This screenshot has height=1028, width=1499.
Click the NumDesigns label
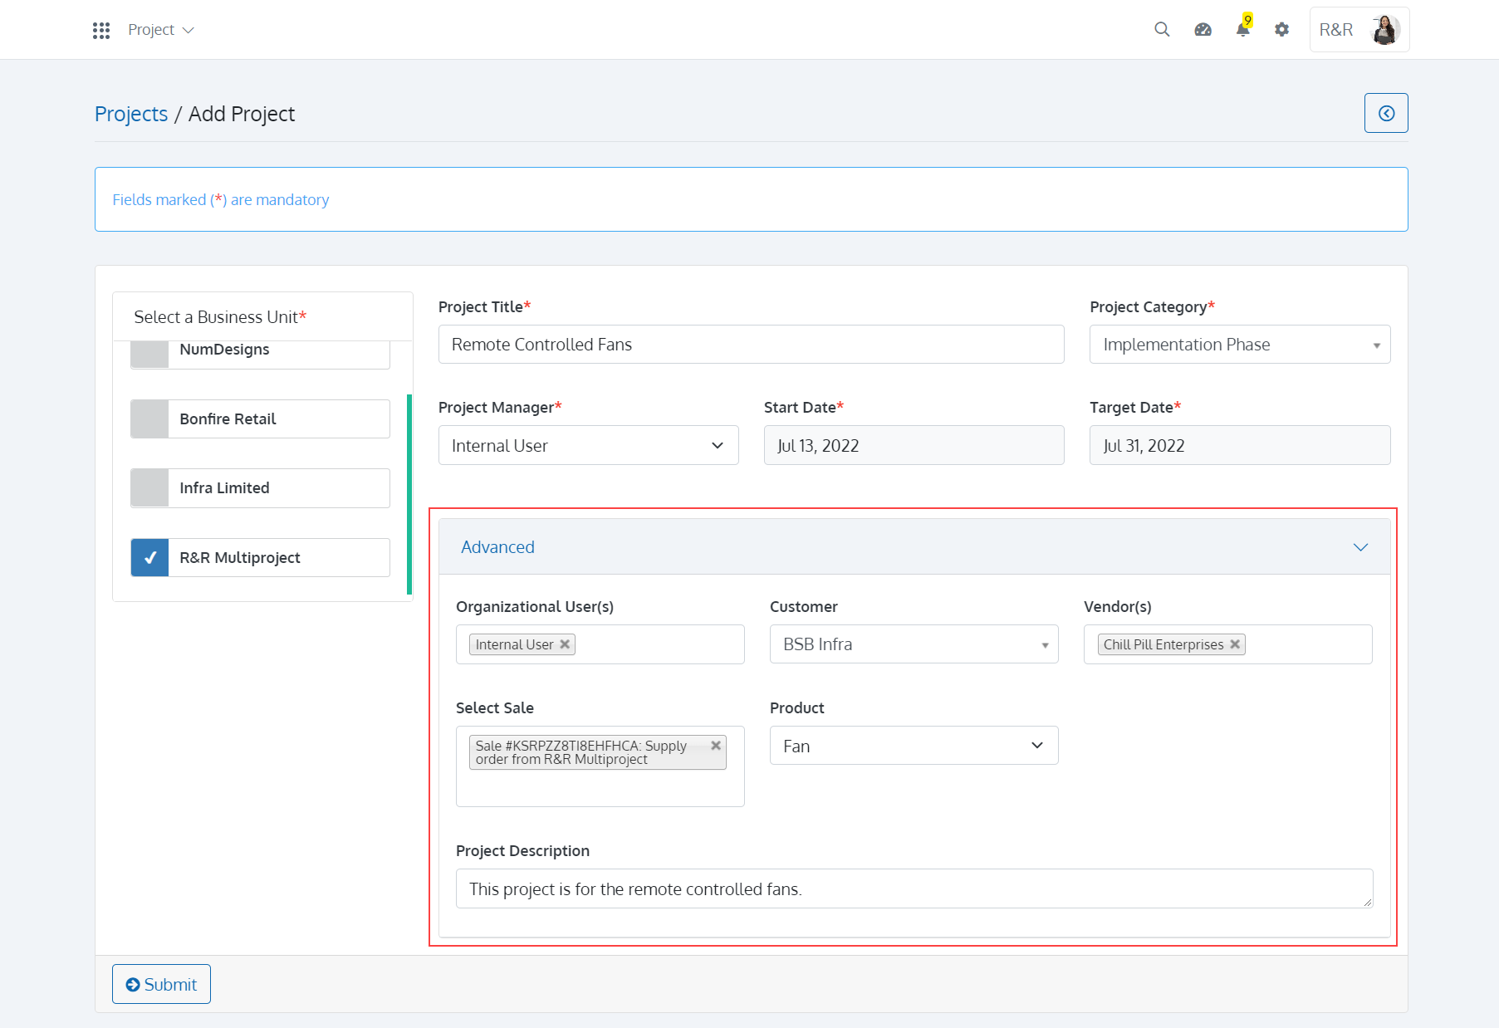point(224,350)
